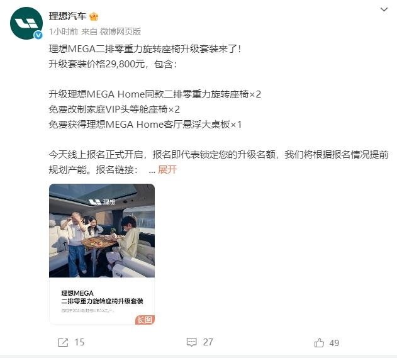
Task: Open the MEGA seat upgrade image thumbnail
Action: 102,254
